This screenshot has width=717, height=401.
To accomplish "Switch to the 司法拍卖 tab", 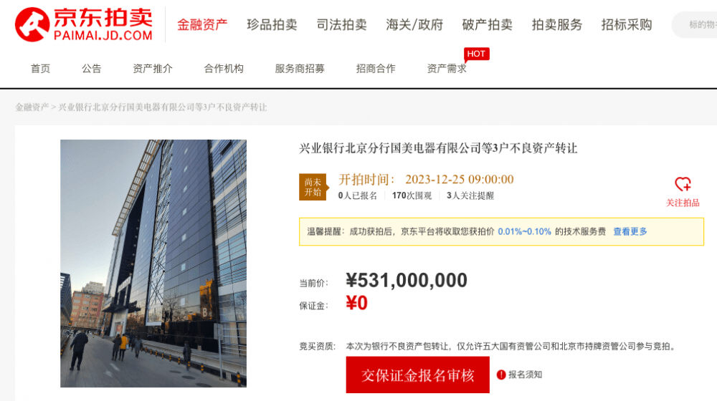I will tap(341, 24).
